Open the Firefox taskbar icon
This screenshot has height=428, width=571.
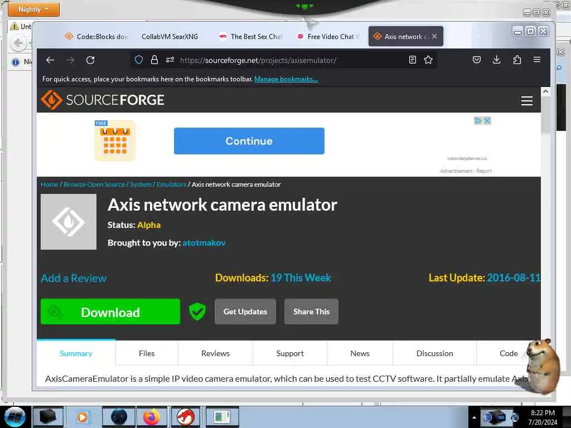pos(152,417)
